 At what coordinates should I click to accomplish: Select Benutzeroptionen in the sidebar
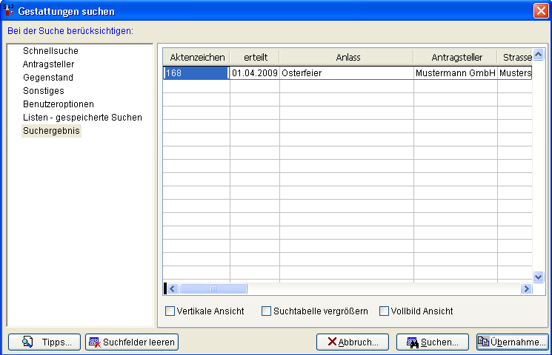pos(58,104)
